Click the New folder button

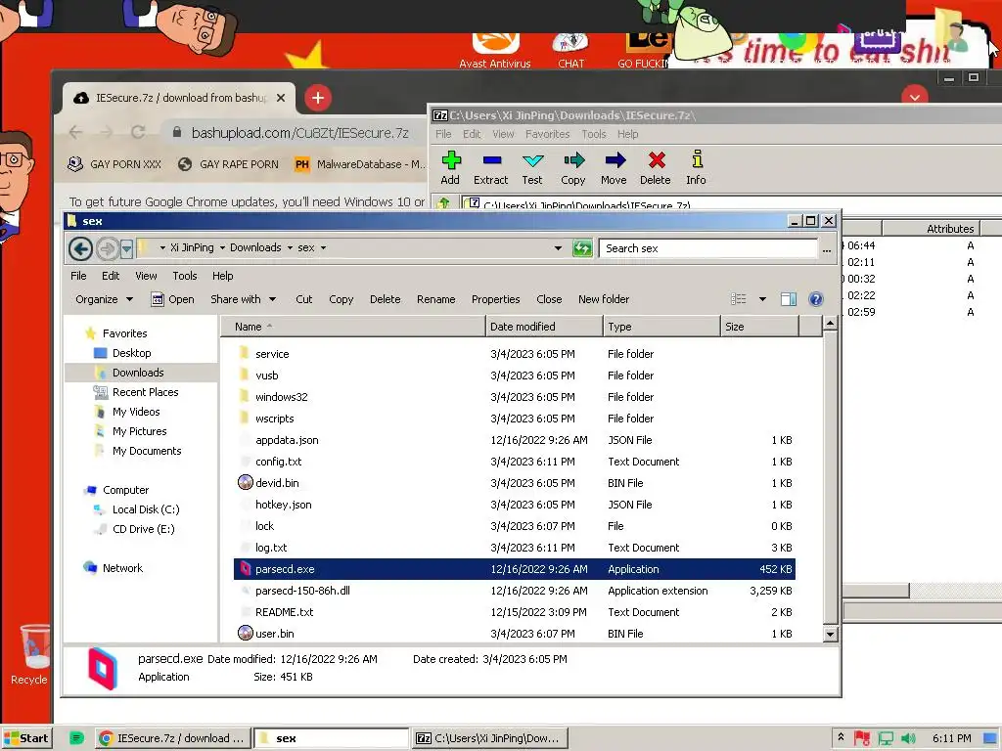604,299
